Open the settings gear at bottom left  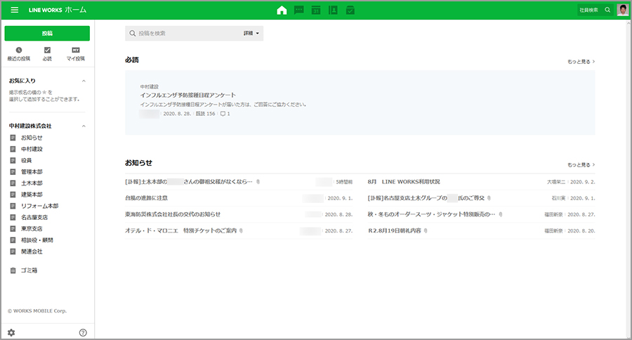coord(11,332)
